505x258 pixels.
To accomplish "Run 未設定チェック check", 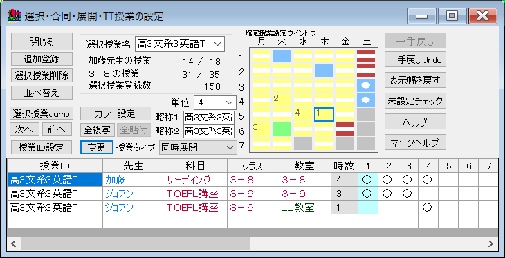I will click(x=415, y=101).
